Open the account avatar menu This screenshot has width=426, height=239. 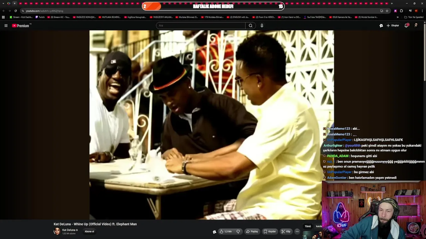[x=416, y=25]
